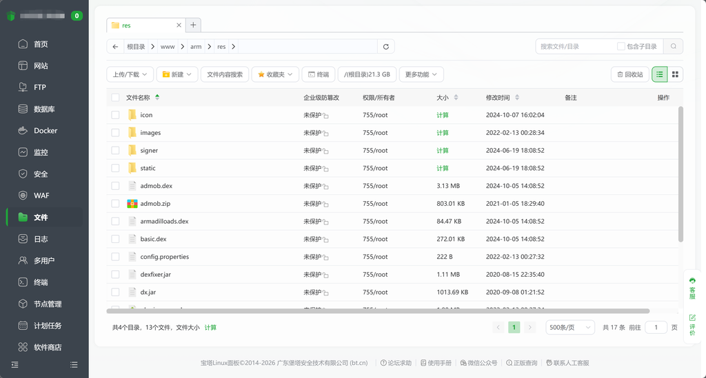
Task: Click the 回收站 button
Action: point(629,74)
